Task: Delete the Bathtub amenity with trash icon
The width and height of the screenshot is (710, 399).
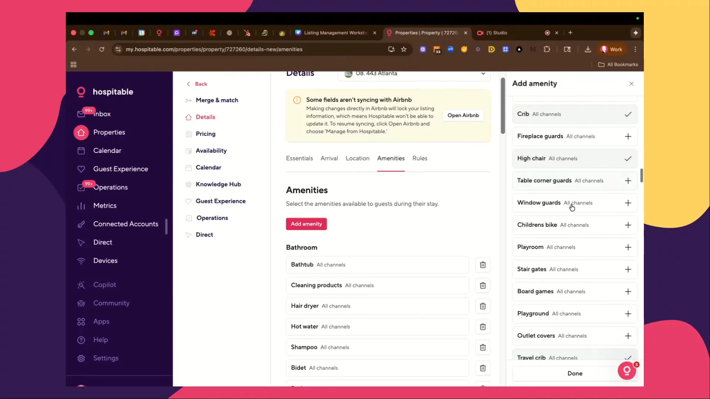Action: click(483, 265)
